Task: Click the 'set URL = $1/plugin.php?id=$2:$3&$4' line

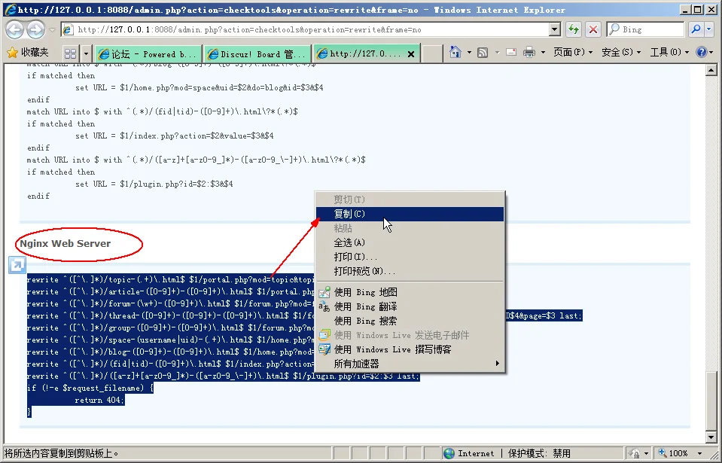Action: (154, 184)
